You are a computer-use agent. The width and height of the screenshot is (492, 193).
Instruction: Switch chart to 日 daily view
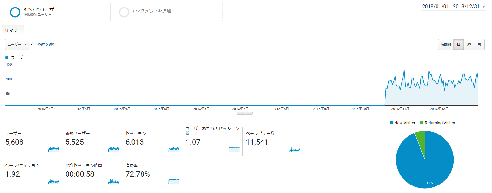458,45
